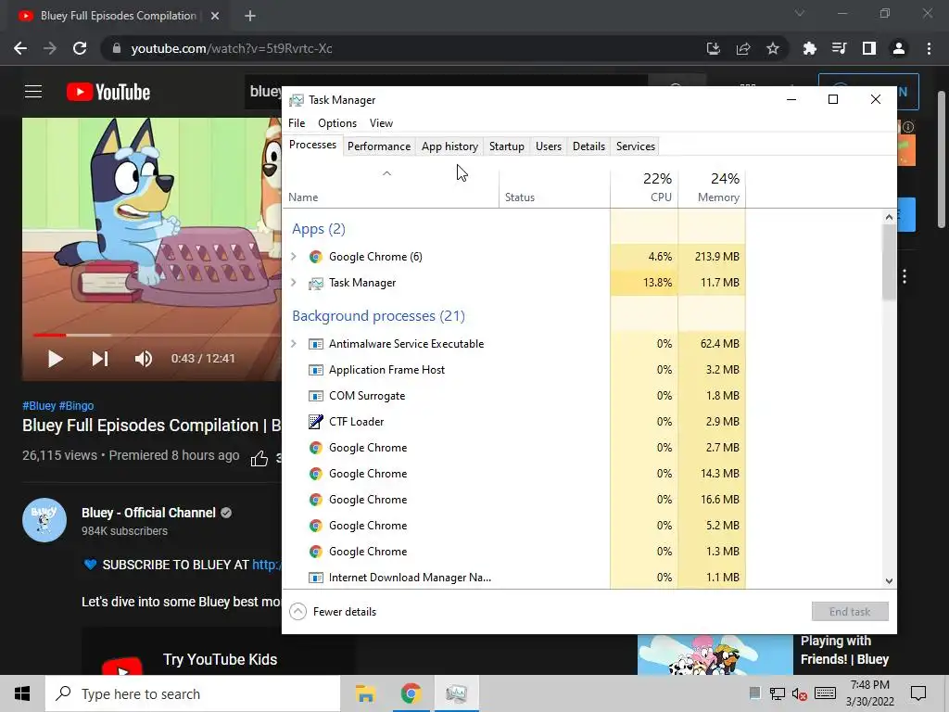Switch to the App history tab
This screenshot has height=712, width=949.
[x=449, y=146]
